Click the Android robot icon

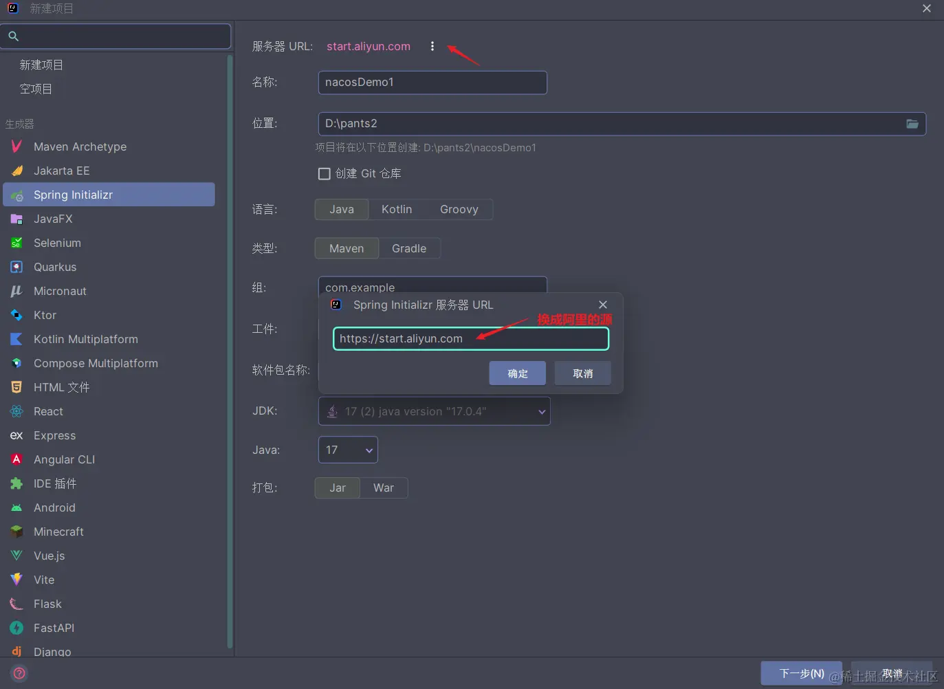(x=17, y=507)
